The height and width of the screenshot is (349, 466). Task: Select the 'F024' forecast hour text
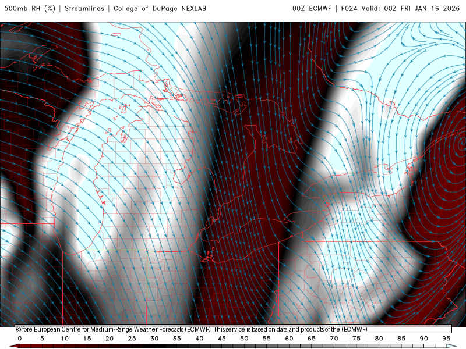349,8
